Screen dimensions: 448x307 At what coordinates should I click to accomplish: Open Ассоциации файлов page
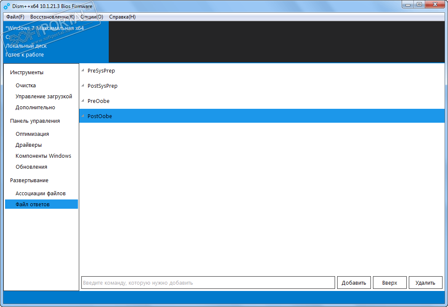coord(41,194)
